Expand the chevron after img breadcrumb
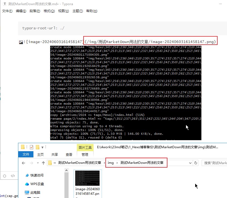The image size is (227, 198). [117, 163]
